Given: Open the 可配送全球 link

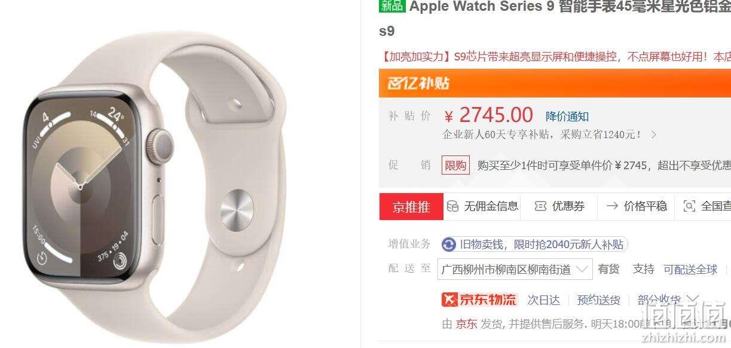Looking at the screenshot, I should pyautogui.click(x=690, y=269).
